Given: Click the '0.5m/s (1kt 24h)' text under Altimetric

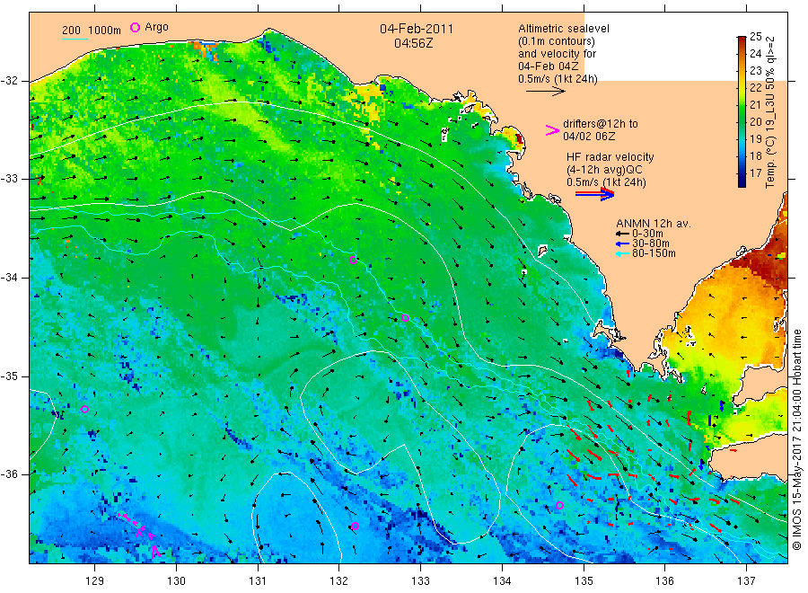Looking at the screenshot, I should point(558,79).
